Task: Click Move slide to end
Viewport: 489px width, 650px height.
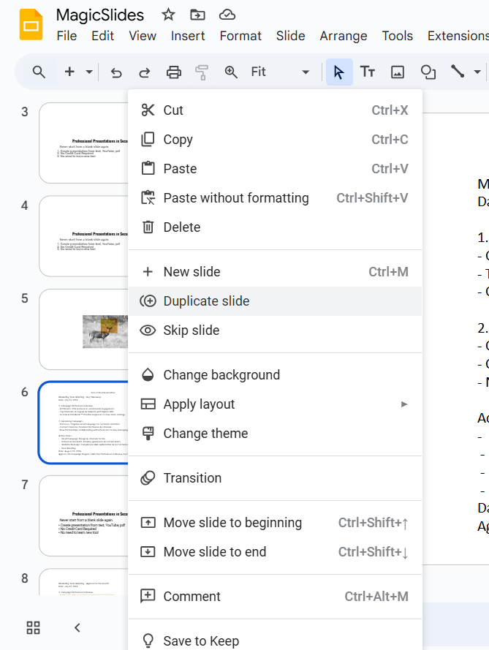Action: pos(215,552)
